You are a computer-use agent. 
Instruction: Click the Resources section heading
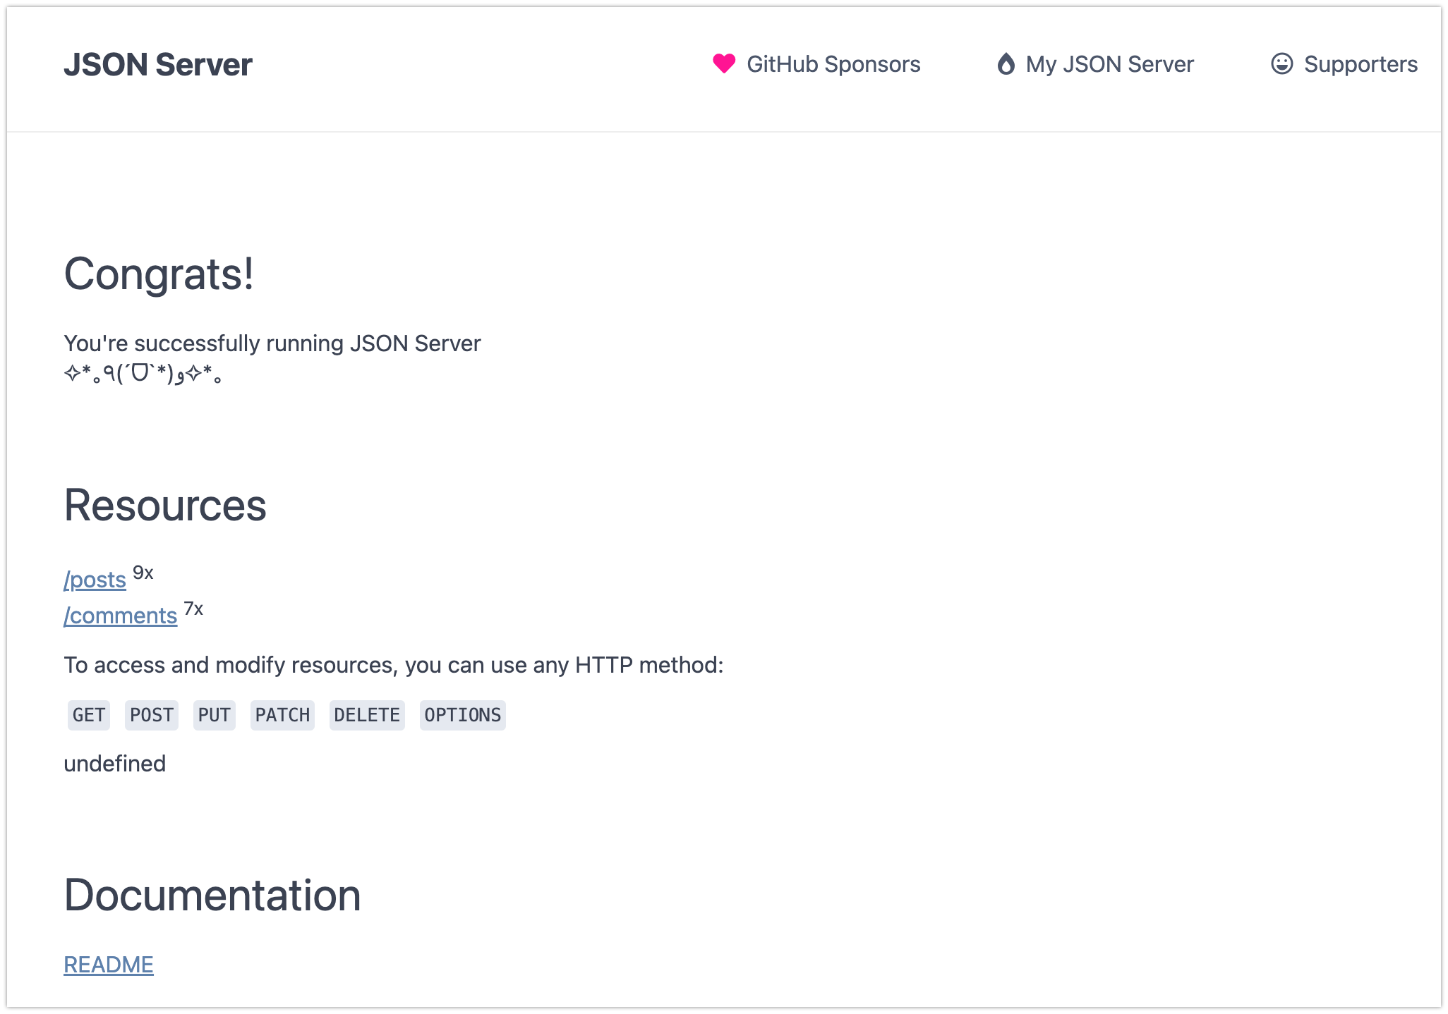tap(165, 504)
